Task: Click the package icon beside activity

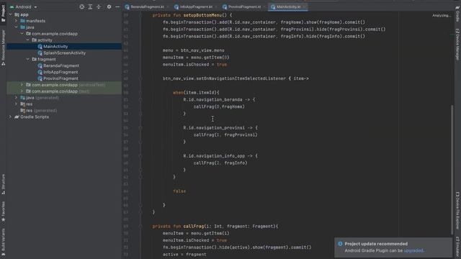Action: [x=34, y=40]
